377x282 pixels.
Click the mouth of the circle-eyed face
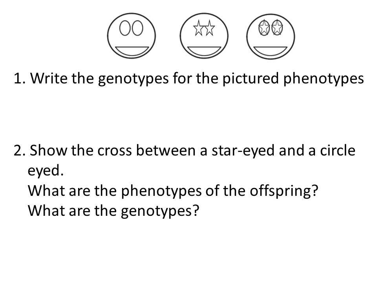point(132,51)
